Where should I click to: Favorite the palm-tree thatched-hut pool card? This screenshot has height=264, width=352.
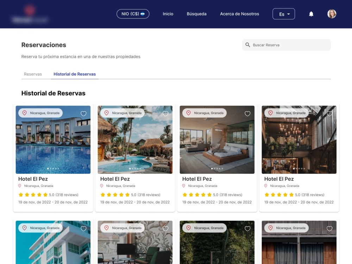pyautogui.click(x=165, y=114)
